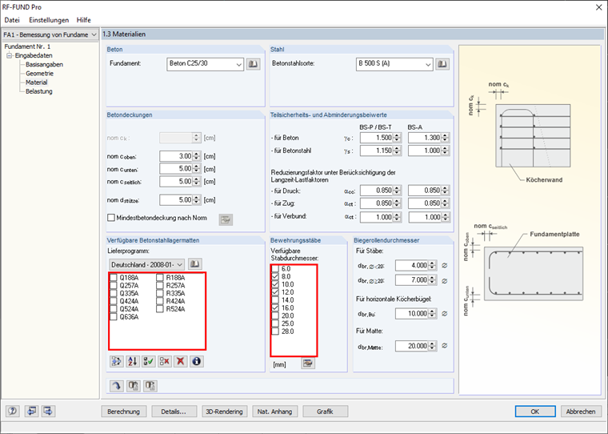Open the Datei menu
The image size is (608, 434).
point(12,20)
